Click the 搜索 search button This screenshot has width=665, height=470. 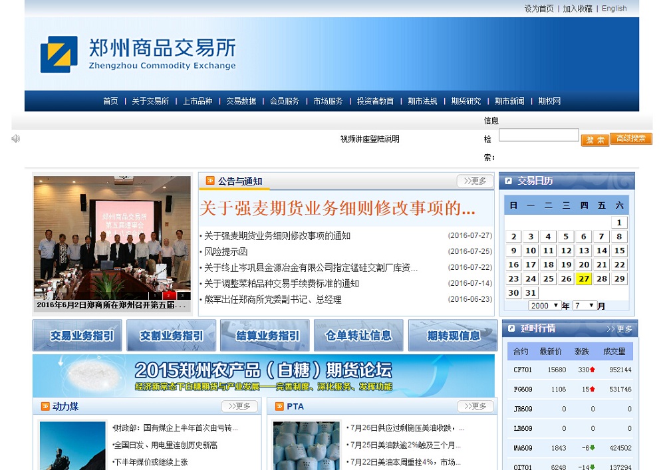595,140
